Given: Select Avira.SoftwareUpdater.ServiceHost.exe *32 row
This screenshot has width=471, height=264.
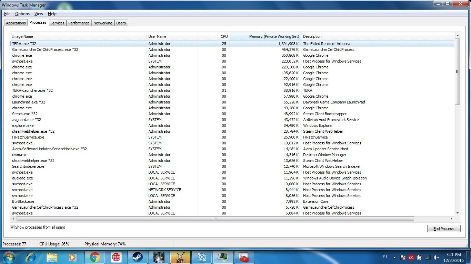Looking at the screenshot, I should click(x=232, y=149).
